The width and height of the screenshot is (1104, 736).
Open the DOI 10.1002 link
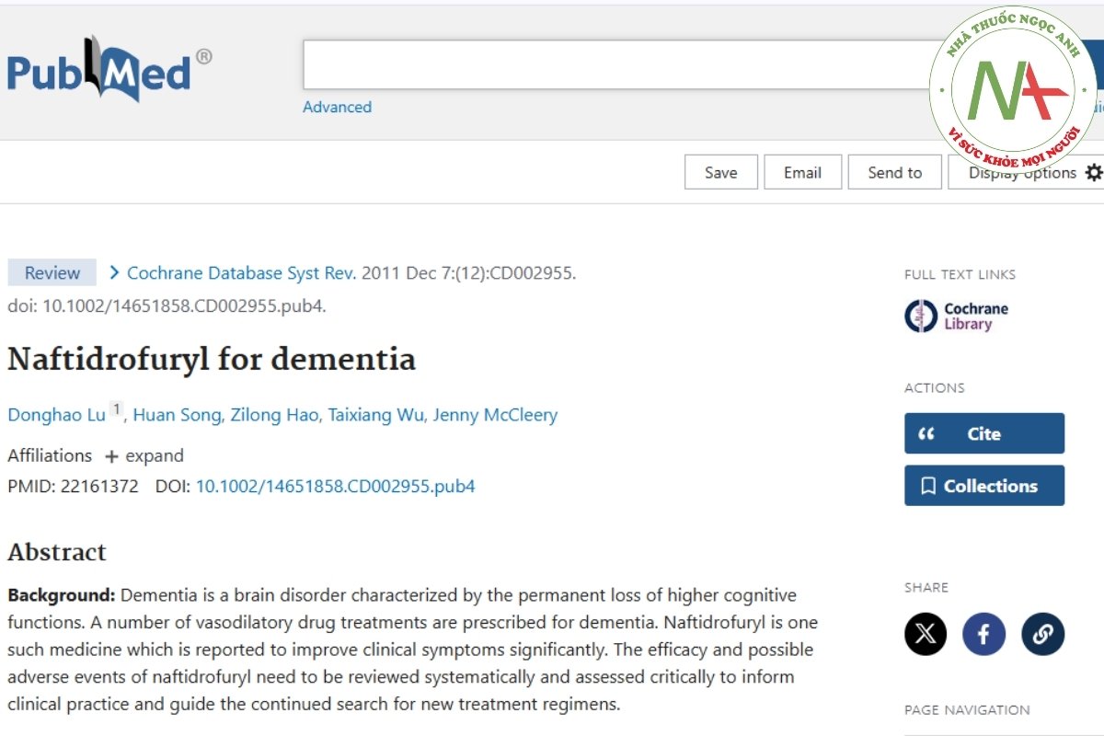click(335, 486)
